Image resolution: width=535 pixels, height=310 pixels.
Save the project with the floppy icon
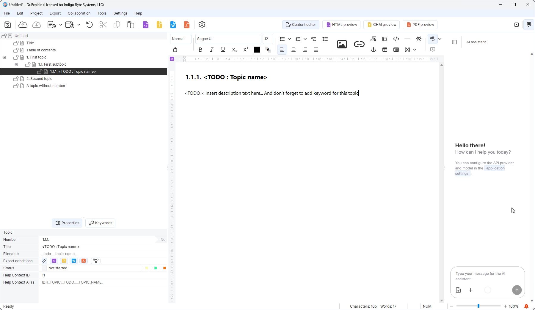8,25
